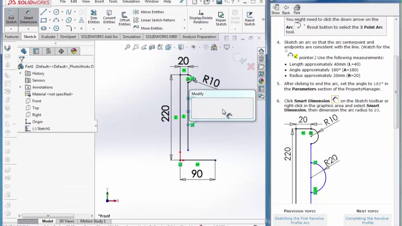The height and width of the screenshot is (226, 402).
Task: Toggle the Rapid Sketch tool
Action: pos(250,19)
